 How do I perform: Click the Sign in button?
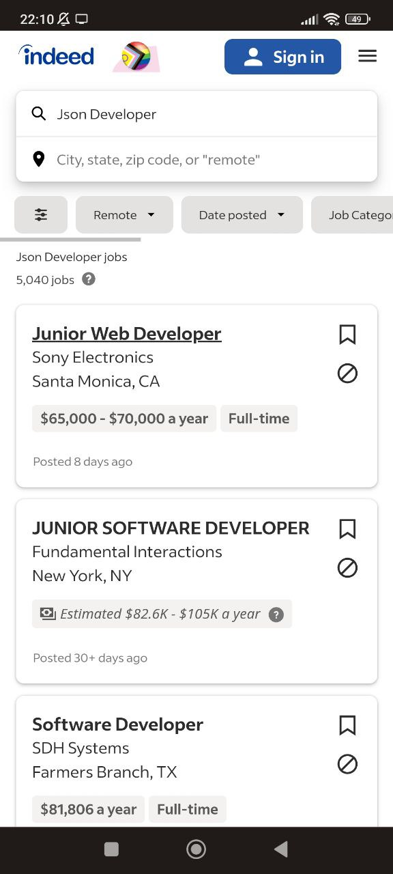pos(282,57)
